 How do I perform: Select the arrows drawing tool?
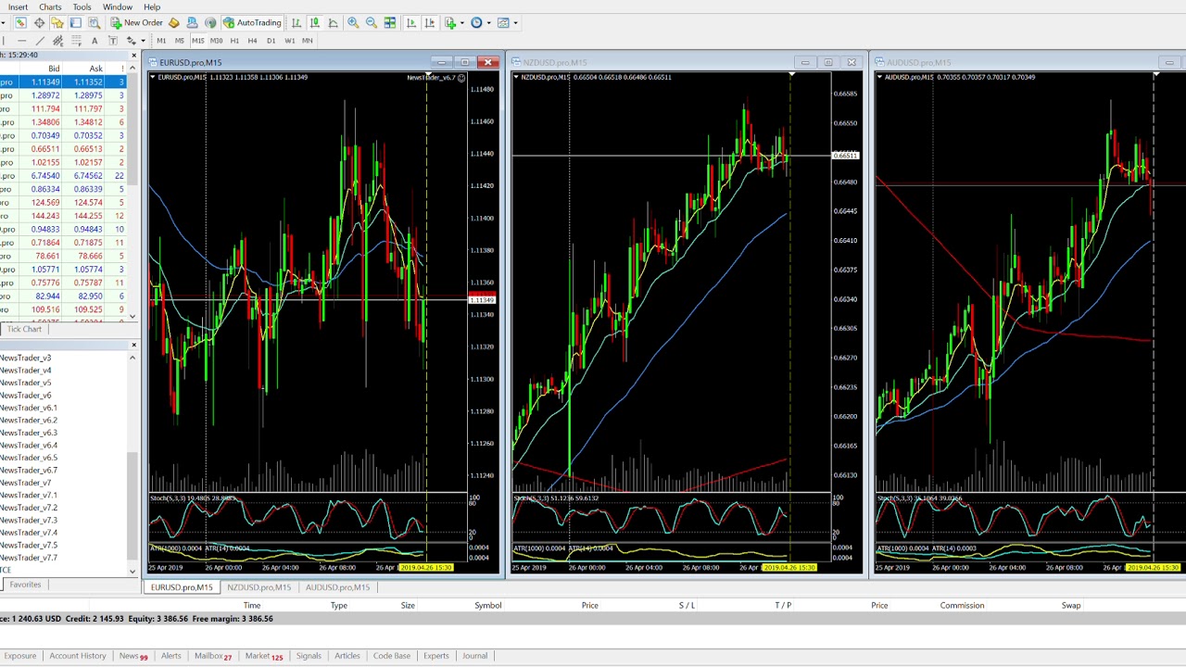132,41
